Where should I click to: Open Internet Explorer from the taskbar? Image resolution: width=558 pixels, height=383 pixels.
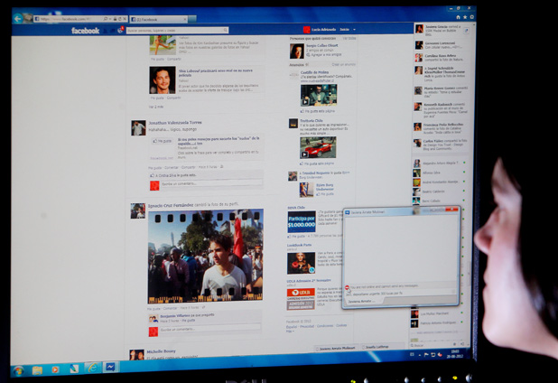(x=91, y=369)
